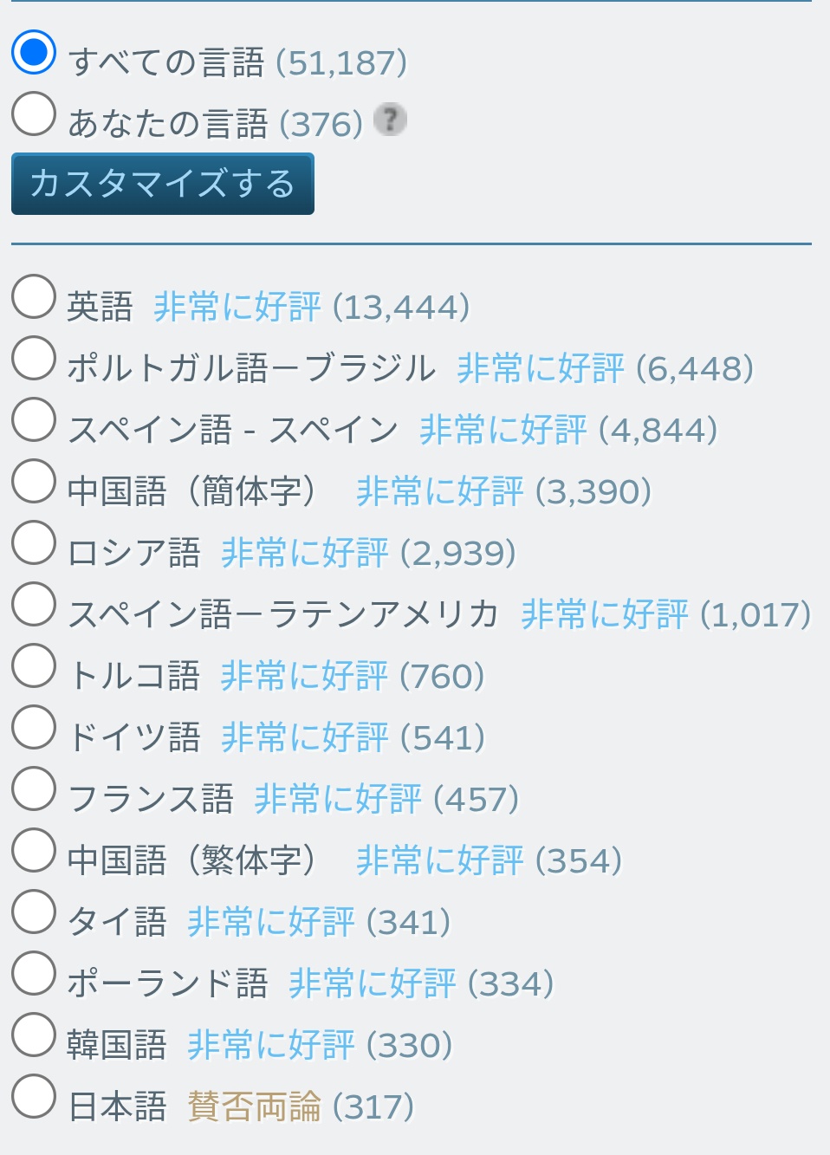830x1155 pixels.
Task: Click the question mark help icon
Action: [390, 120]
